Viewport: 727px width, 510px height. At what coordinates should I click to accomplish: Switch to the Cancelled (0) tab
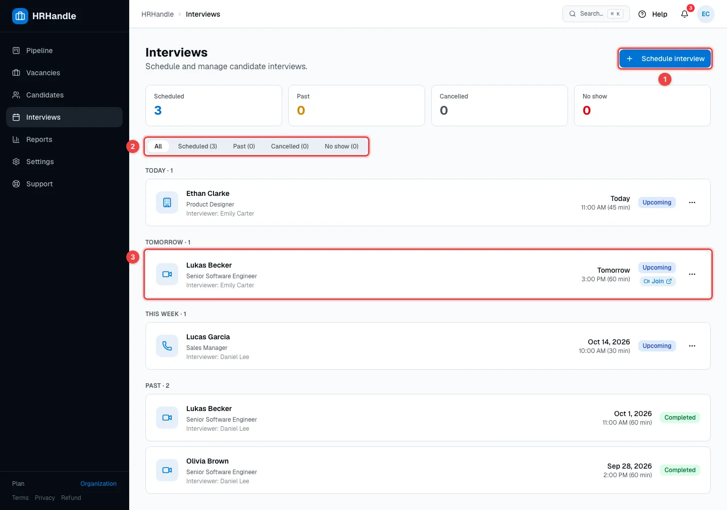290,146
